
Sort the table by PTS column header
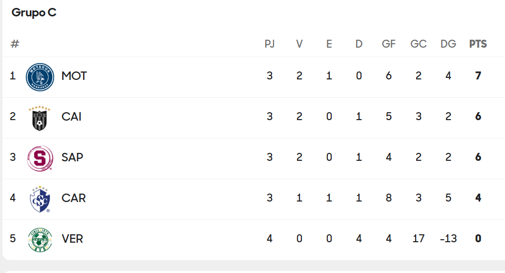(478, 44)
